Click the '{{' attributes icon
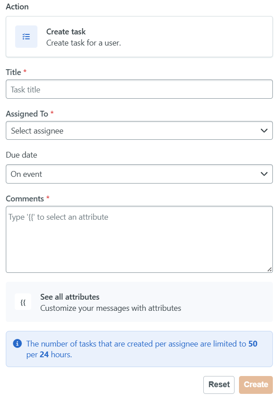The height and width of the screenshot is (397, 280). [23, 302]
